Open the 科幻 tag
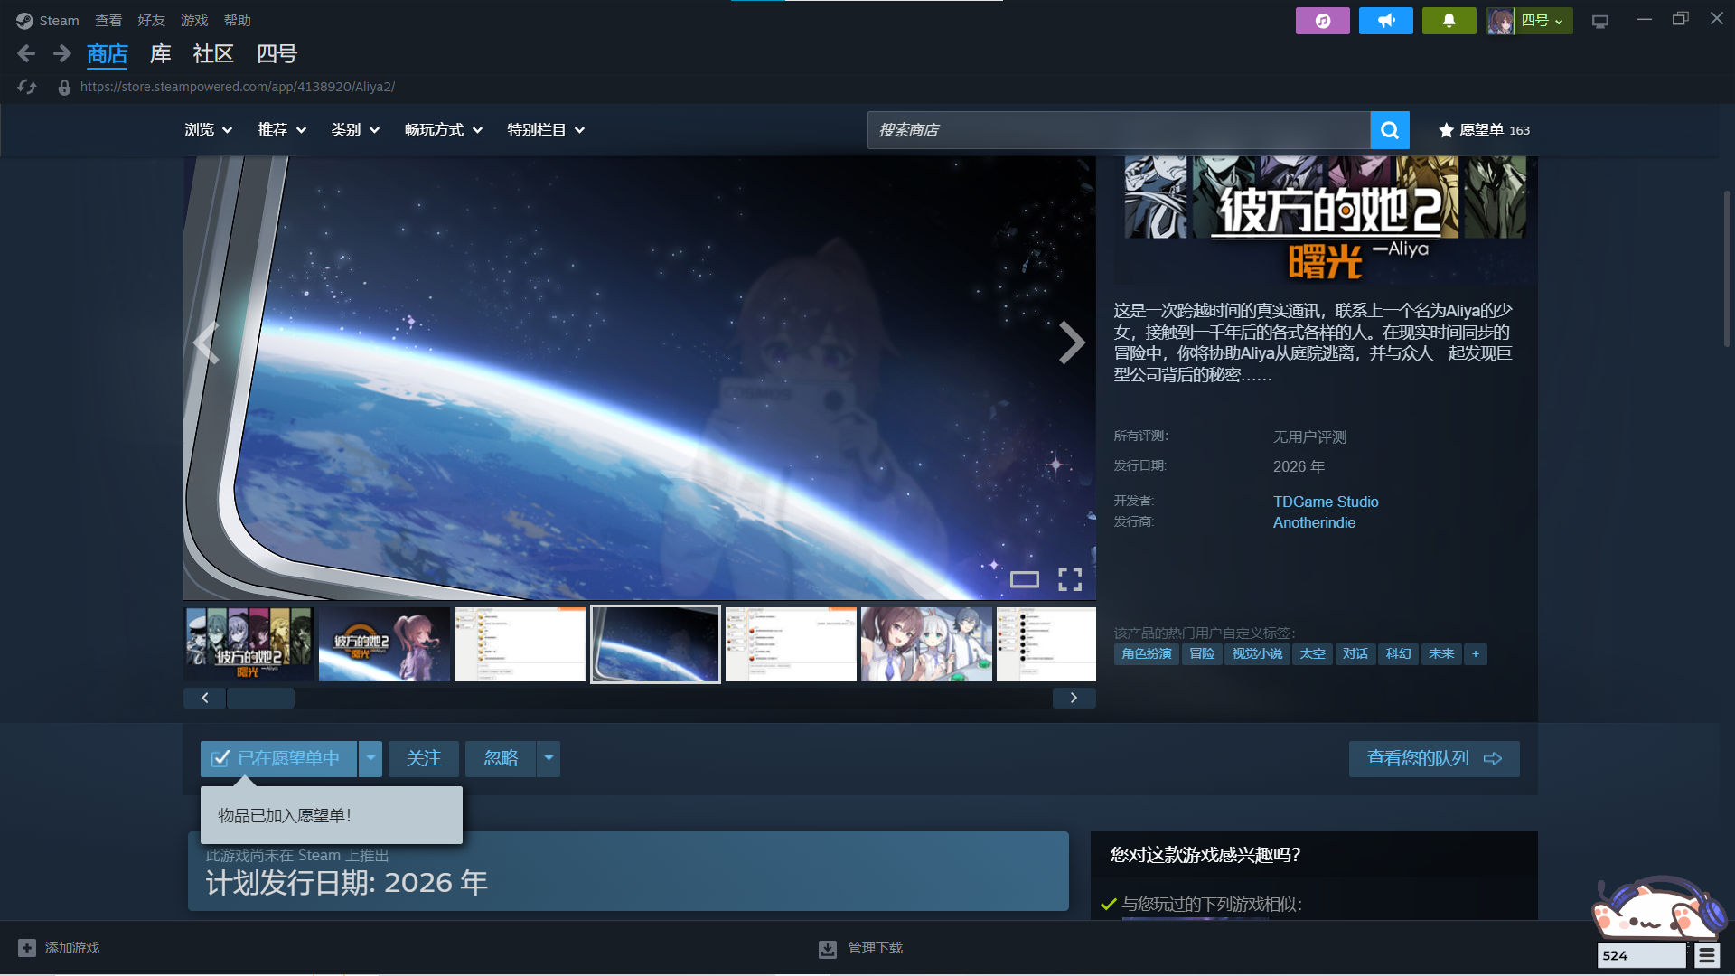 tap(1398, 653)
